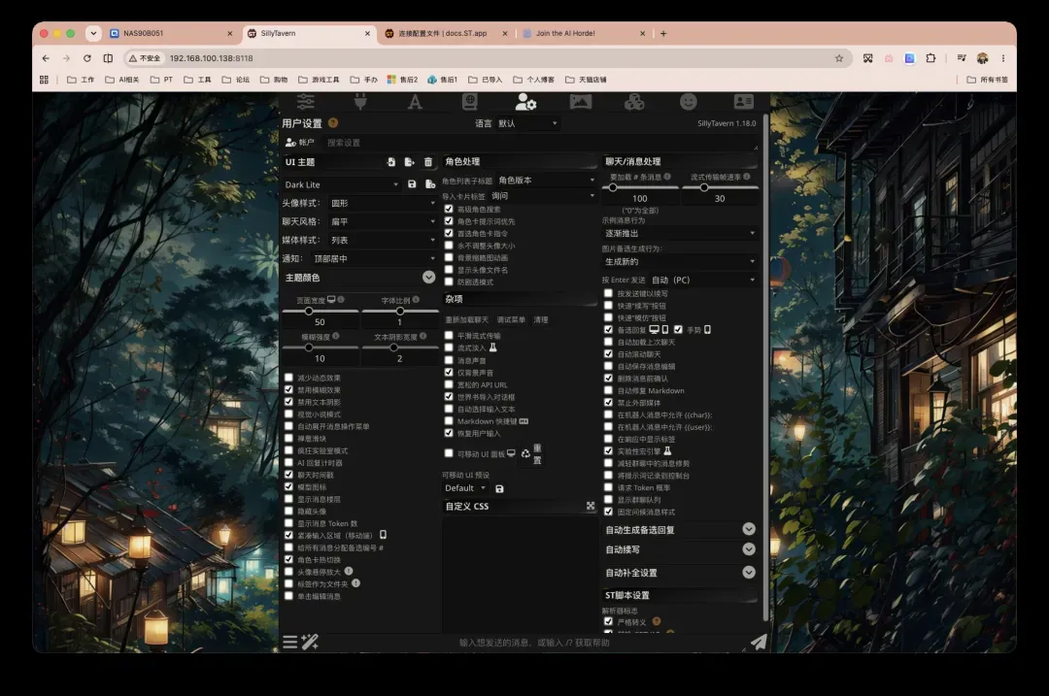Enable the 平滑流式传输 checkbox
Image resolution: width=1049 pixels, height=696 pixels.
tap(449, 336)
